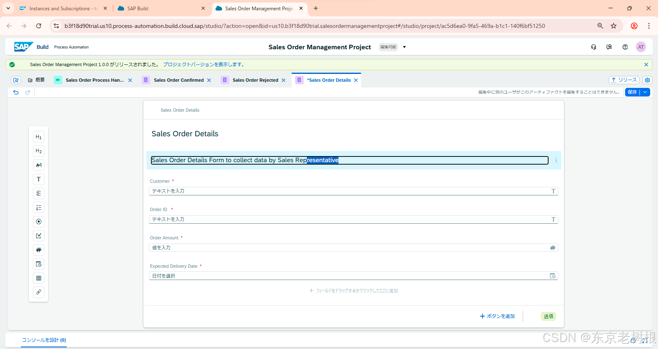Add a text input field

pos(39,179)
